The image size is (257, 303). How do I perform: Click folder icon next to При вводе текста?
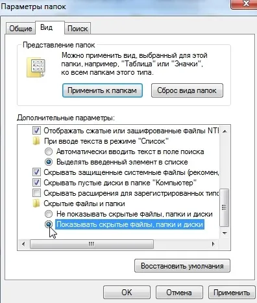[x=36, y=141]
